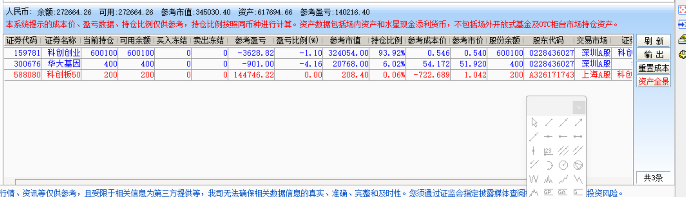Pick the circle with center point tool
The width and height of the screenshot is (686, 197).
click(563, 165)
